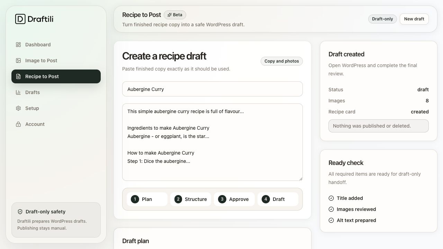Image resolution: width=443 pixels, height=249 pixels.
Task: Open the Drafts section
Action: (56, 92)
